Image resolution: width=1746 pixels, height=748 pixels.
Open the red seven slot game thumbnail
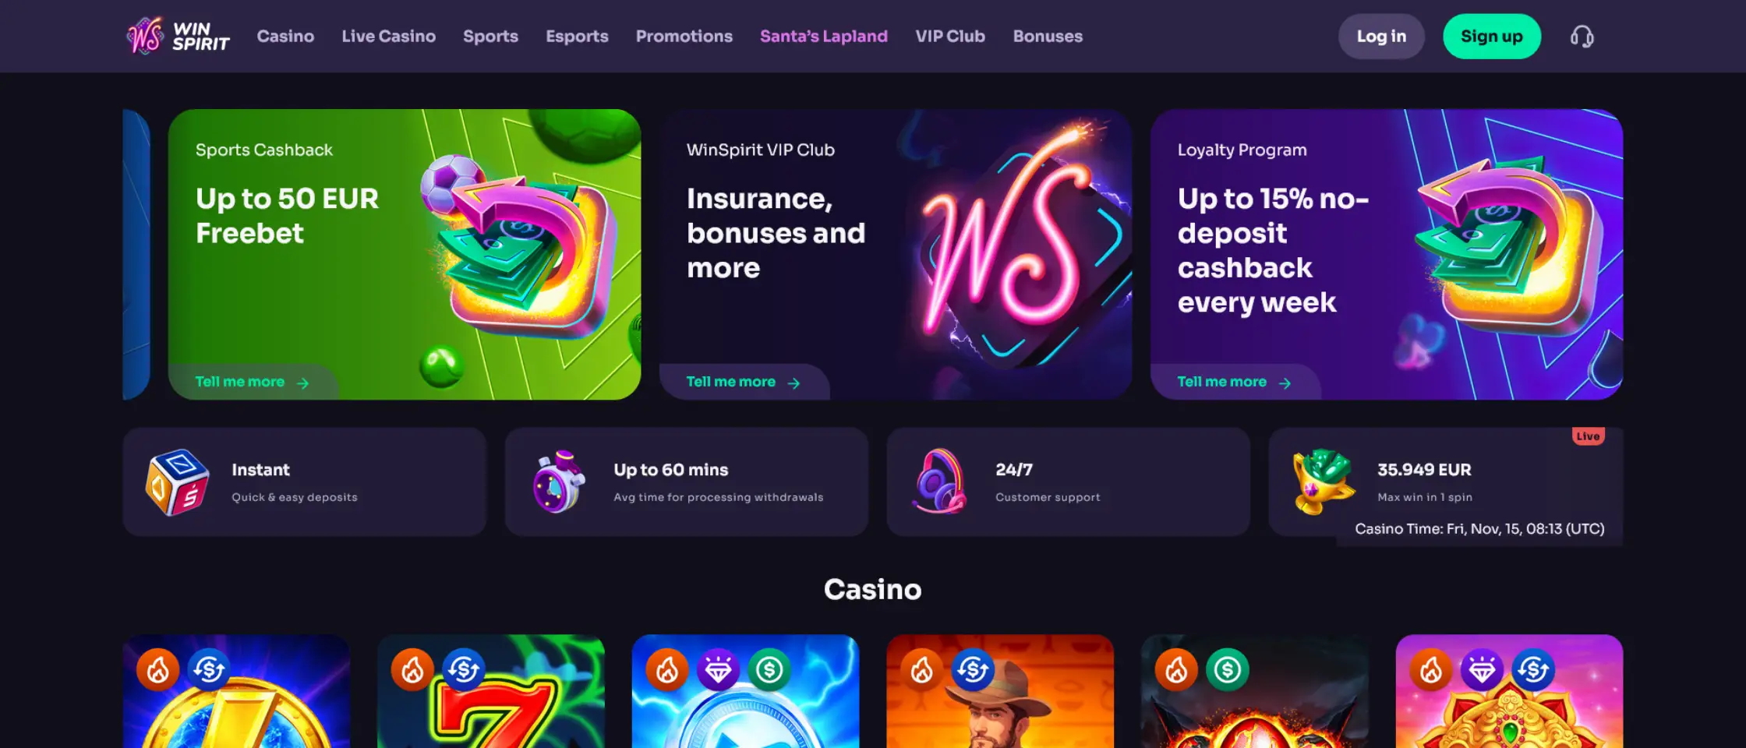click(x=491, y=691)
